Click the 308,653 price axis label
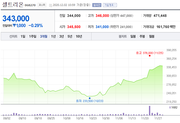The image size is (180, 123). (171, 76)
